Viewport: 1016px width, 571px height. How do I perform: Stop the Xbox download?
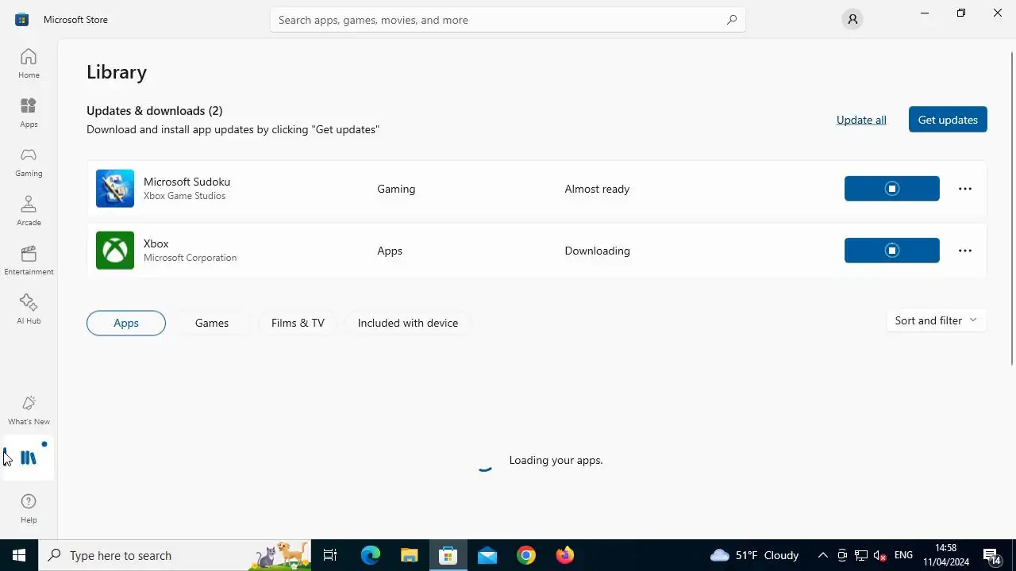(892, 251)
